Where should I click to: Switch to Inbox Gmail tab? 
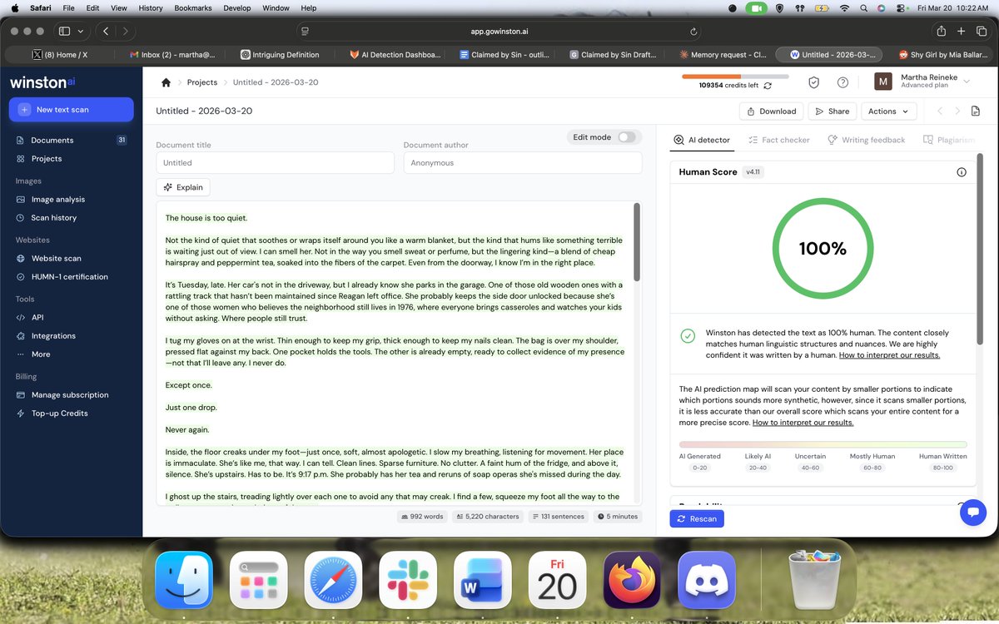point(173,55)
